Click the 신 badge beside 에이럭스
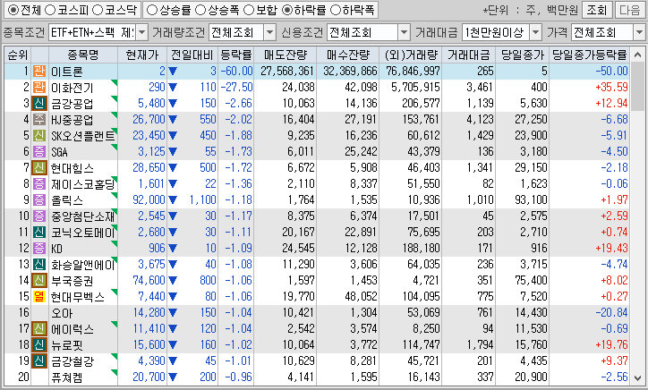Screen dimensions: 648x390 (x=39, y=329)
